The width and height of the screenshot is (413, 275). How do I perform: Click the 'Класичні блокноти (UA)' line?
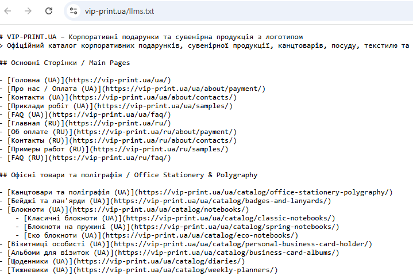(175, 218)
